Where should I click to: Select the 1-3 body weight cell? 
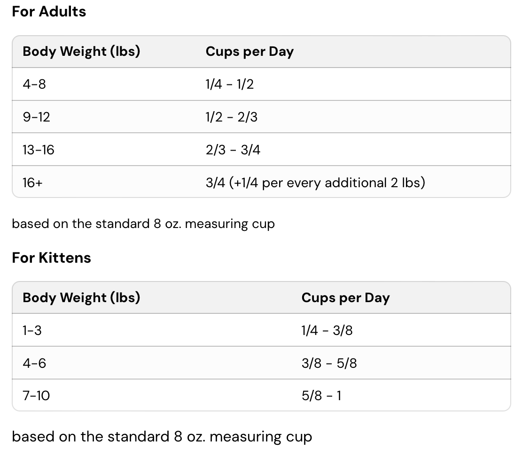(x=32, y=331)
